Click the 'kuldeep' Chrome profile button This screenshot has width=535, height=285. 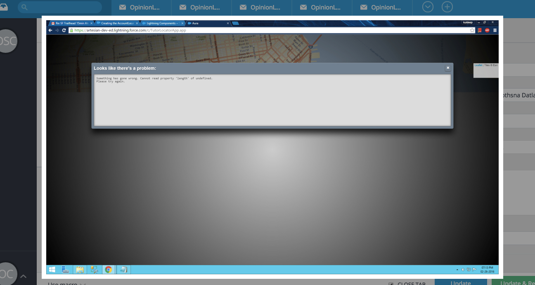click(x=467, y=22)
